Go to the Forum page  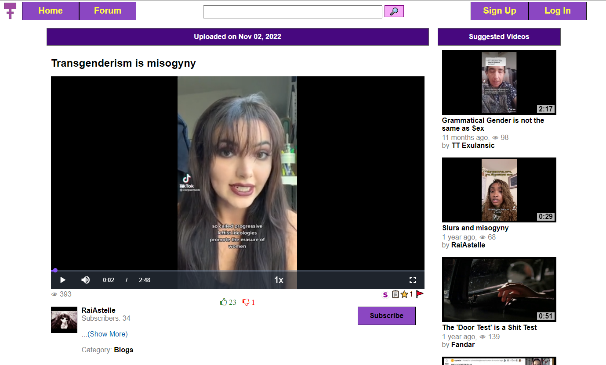pyautogui.click(x=108, y=11)
